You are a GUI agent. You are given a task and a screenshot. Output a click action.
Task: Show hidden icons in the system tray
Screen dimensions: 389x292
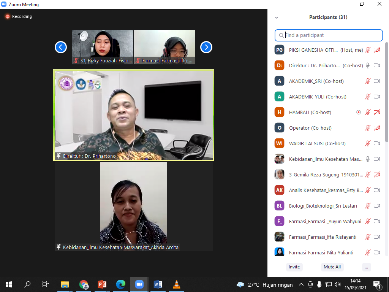[x=301, y=284]
